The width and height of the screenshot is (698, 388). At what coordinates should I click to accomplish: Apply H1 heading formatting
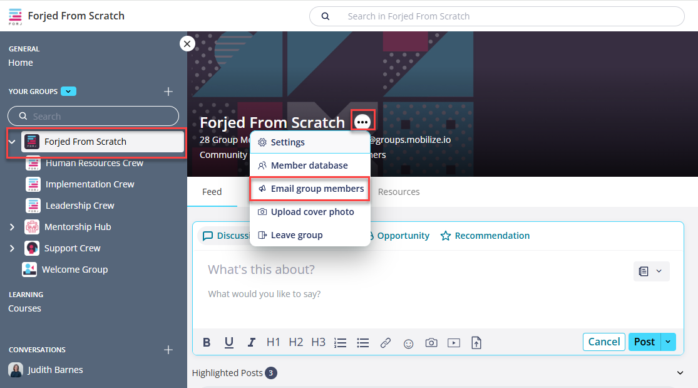(273, 342)
